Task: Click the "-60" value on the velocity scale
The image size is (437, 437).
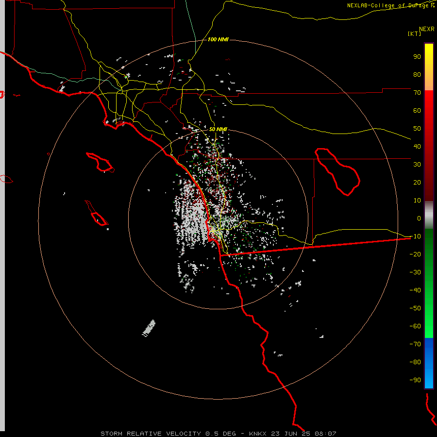Action: pyautogui.click(x=415, y=326)
